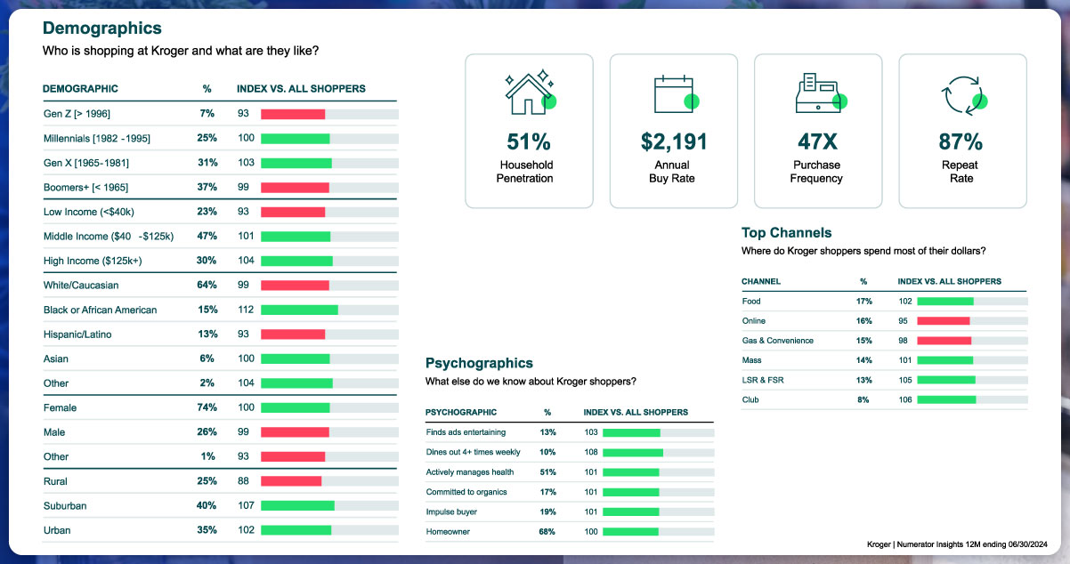
Task: Click the High Income ($125k+) label
Action: (93, 261)
